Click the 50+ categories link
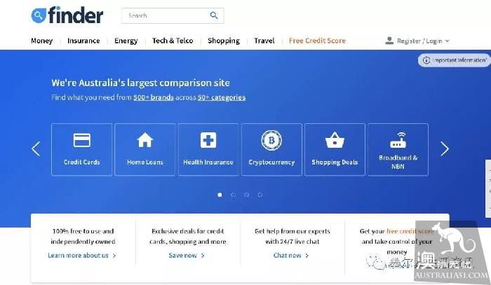491x285 pixels. (222, 97)
